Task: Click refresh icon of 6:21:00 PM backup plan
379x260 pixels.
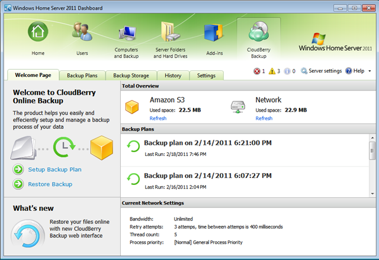Action: [x=133, y=146]
